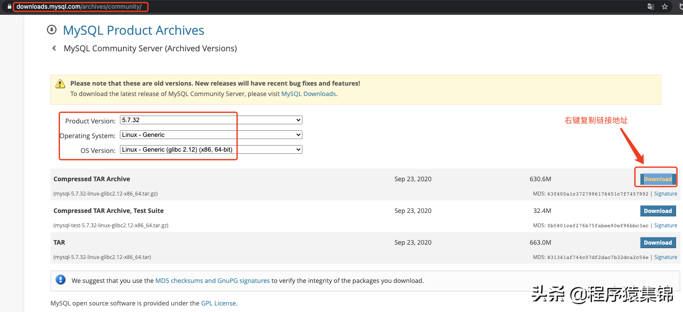Click the blue info exclamation icon

[61, 280]
